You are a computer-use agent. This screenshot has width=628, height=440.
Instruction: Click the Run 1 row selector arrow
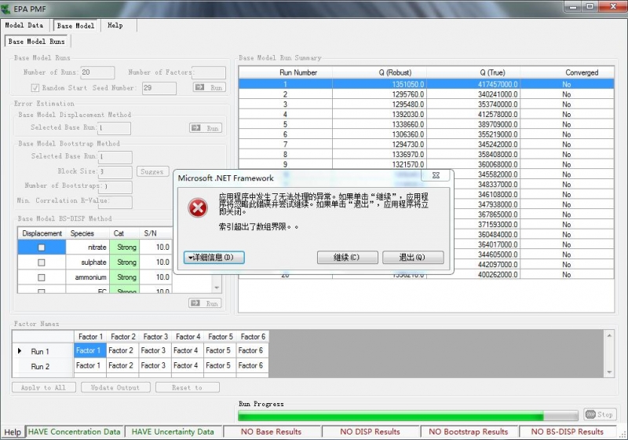point(20,351)
